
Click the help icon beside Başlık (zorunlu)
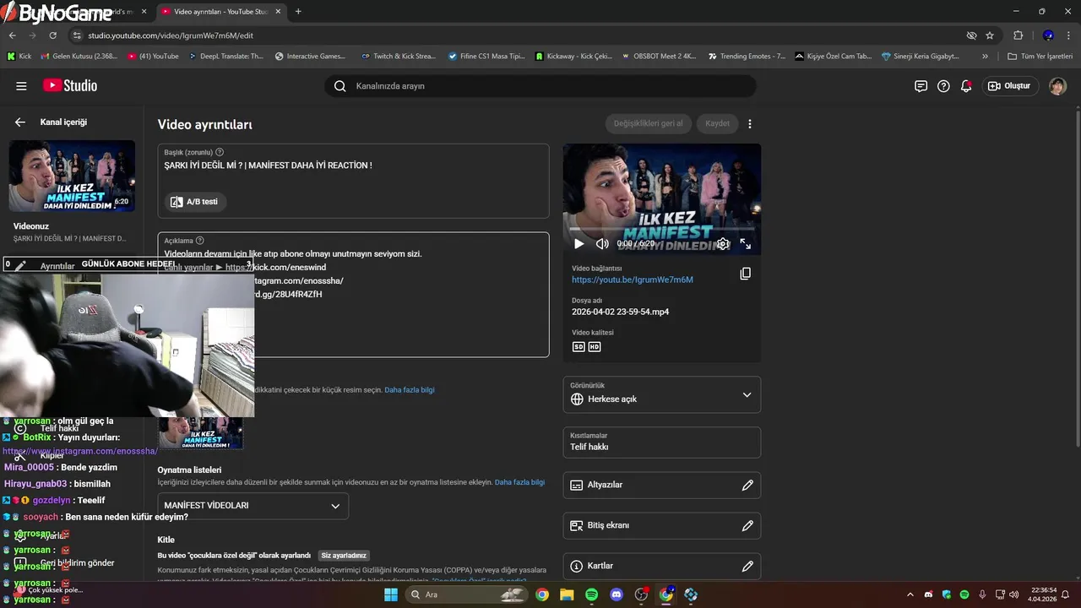pyautogui.click(x=220, y=152)
